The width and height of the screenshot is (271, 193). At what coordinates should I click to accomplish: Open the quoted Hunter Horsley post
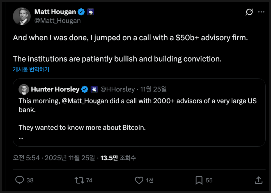click(x=139, y=115)
